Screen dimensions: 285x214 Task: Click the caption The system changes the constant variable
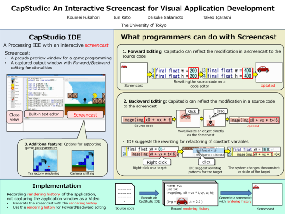tap(254, 170)
